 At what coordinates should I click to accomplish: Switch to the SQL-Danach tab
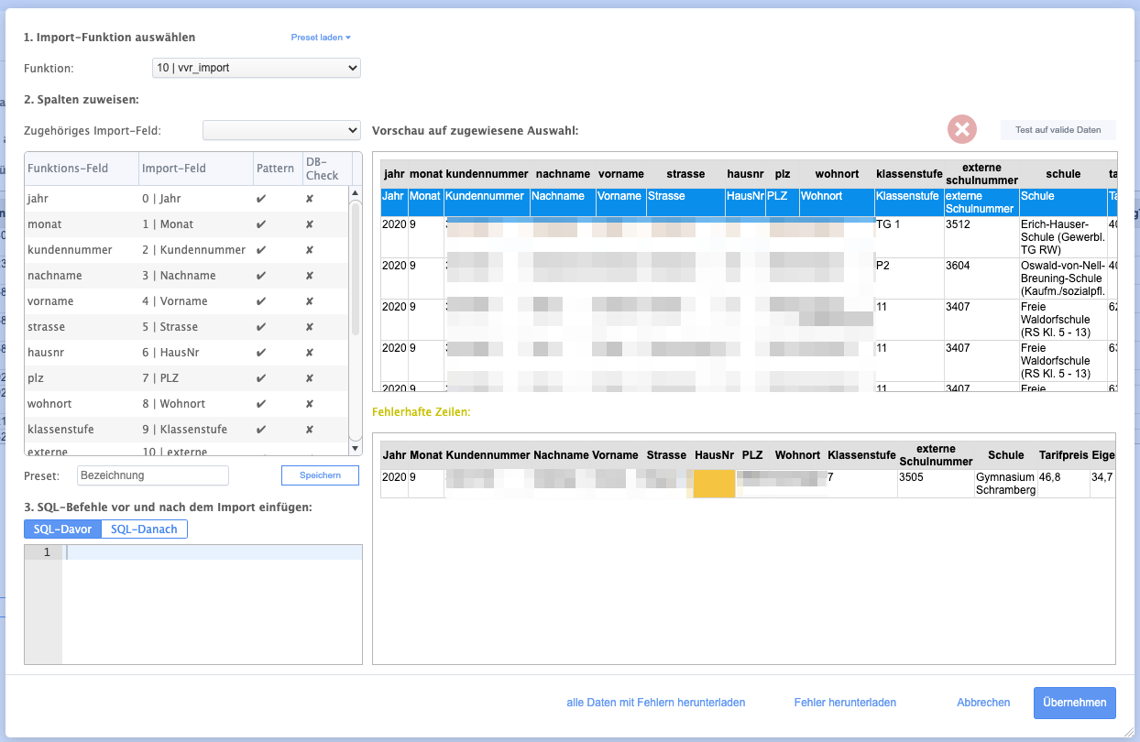click(144, 529)
